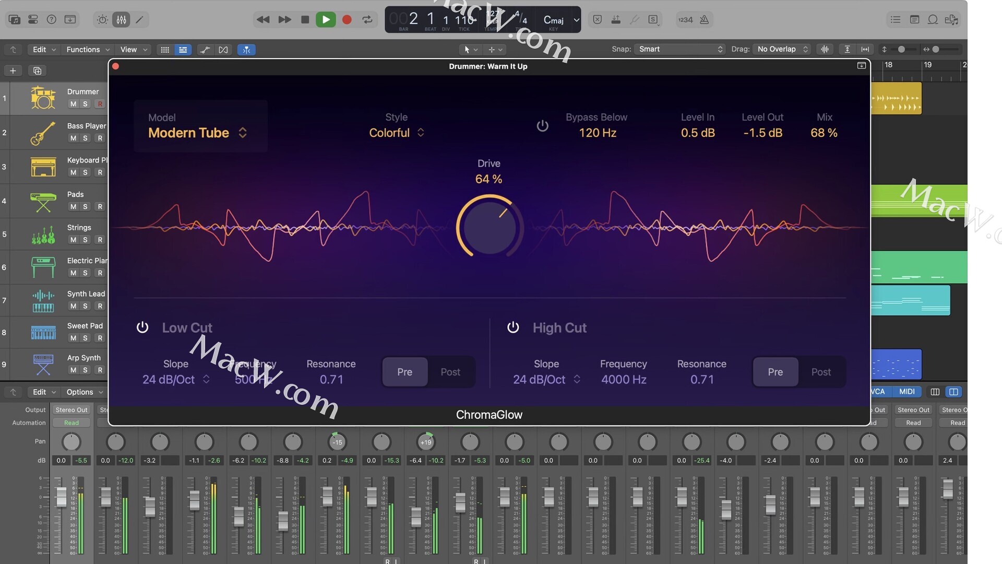This screenshot has width=1002, height=564.
Task: Toggle Smart Controls button
Action: coord(102,19)
